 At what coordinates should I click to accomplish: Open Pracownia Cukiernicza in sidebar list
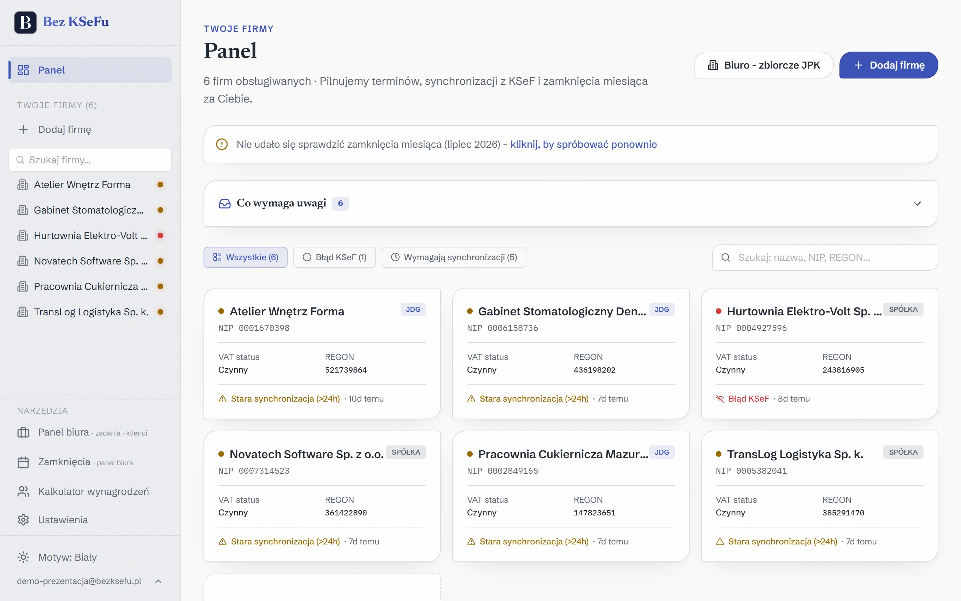[x=90, y=287]
